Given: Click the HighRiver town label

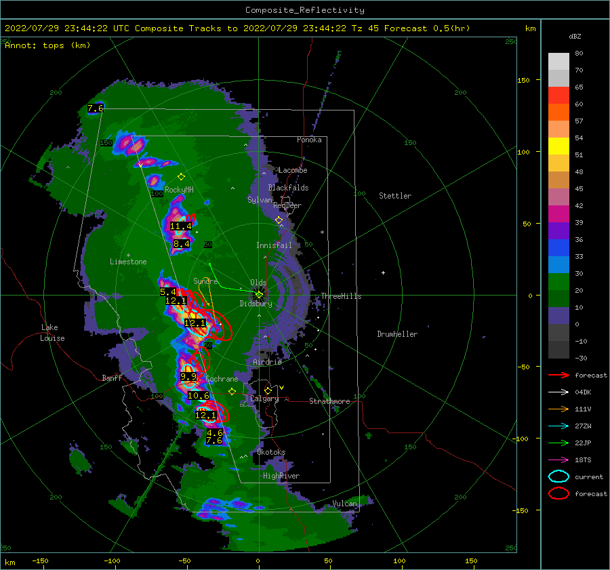Looking at the screenshot, I should [x=281, y=476].
